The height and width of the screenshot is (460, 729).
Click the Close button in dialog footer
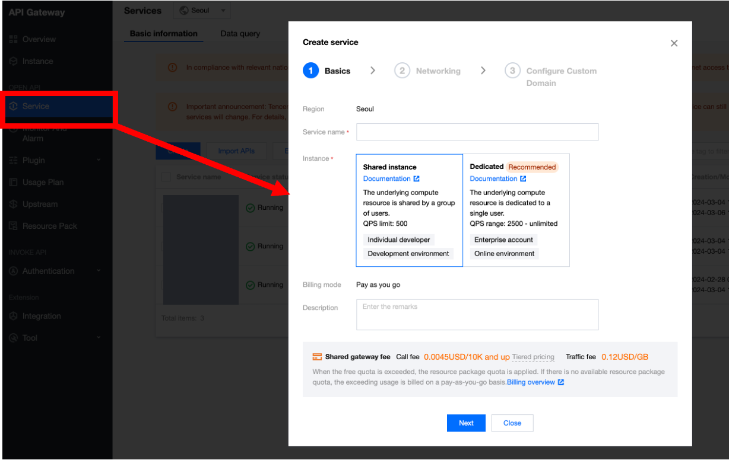click(x=512, y=423)
